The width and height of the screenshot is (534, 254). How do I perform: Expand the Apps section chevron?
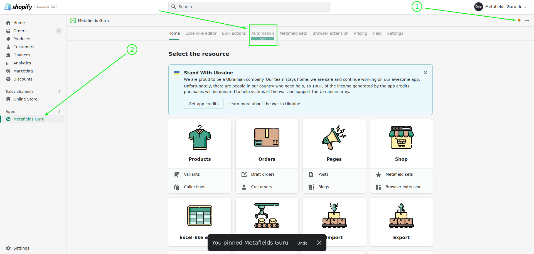(x=59, y=111)
